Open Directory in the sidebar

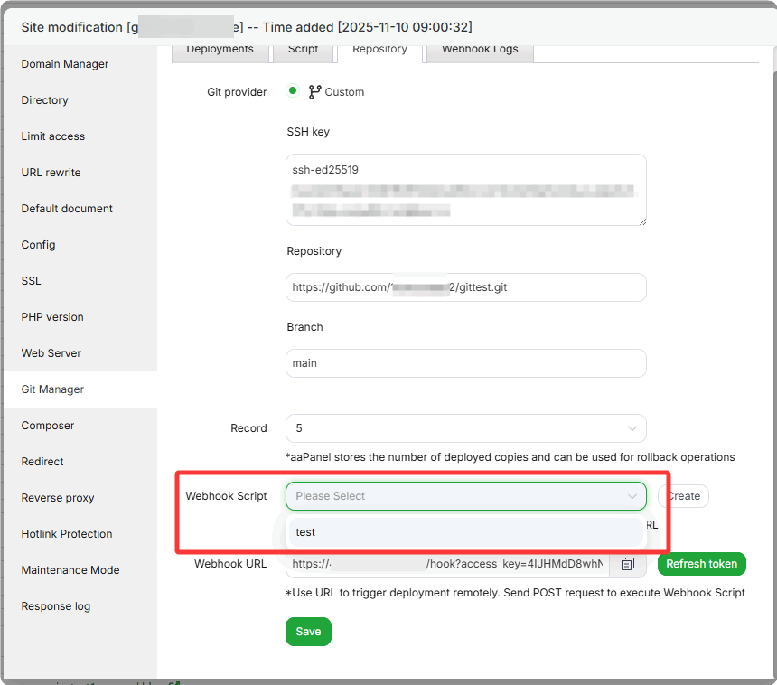[44, 100]
